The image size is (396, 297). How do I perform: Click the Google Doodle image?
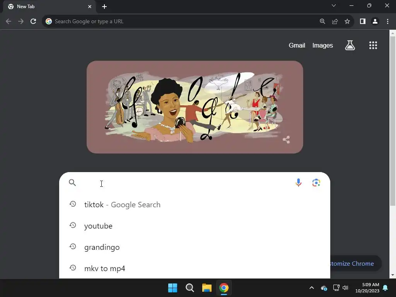195,107
